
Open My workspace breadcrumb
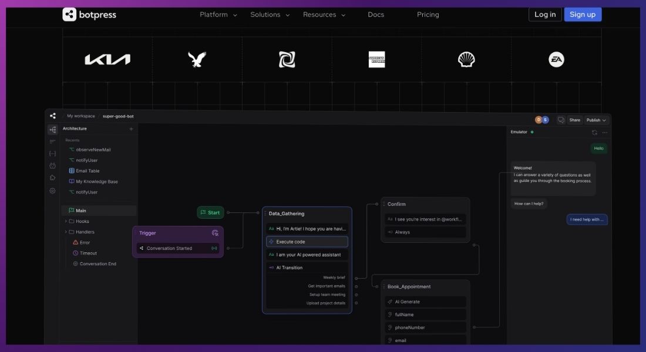(x=81, y=116)
